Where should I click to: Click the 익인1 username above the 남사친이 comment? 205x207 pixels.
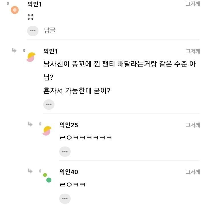coord(50,51)
